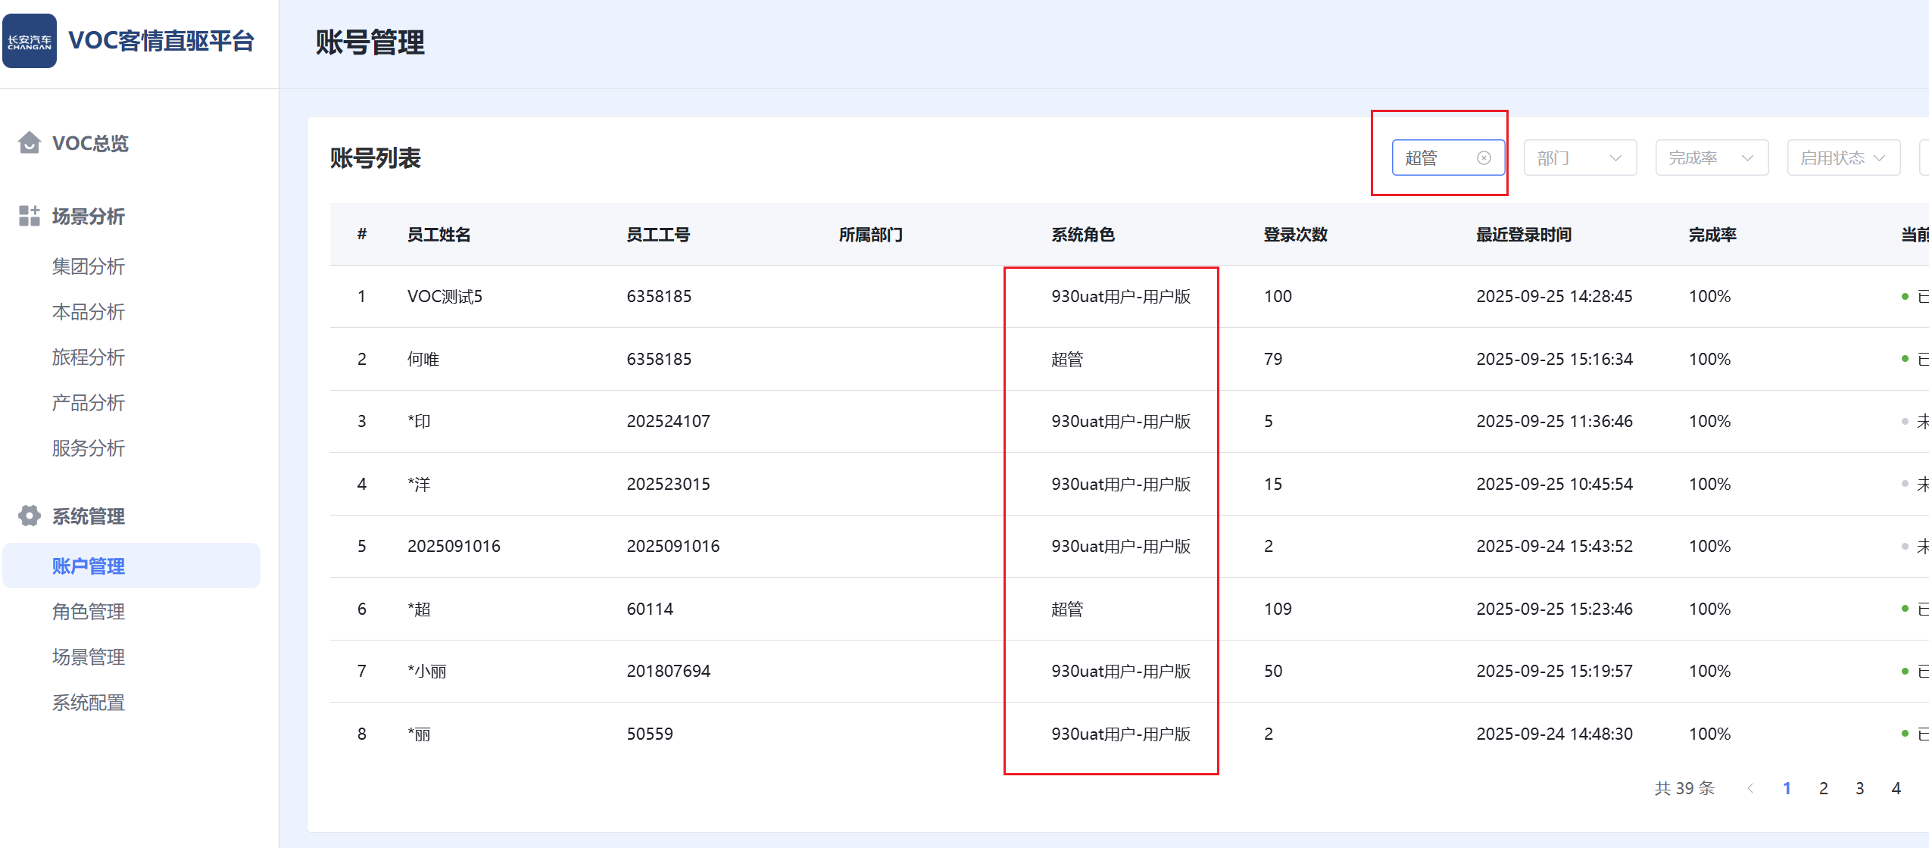1929x848 pixels.
Task: Clear the 超管 search filter
Action: pyautogui.click(x=1484, y=157)
